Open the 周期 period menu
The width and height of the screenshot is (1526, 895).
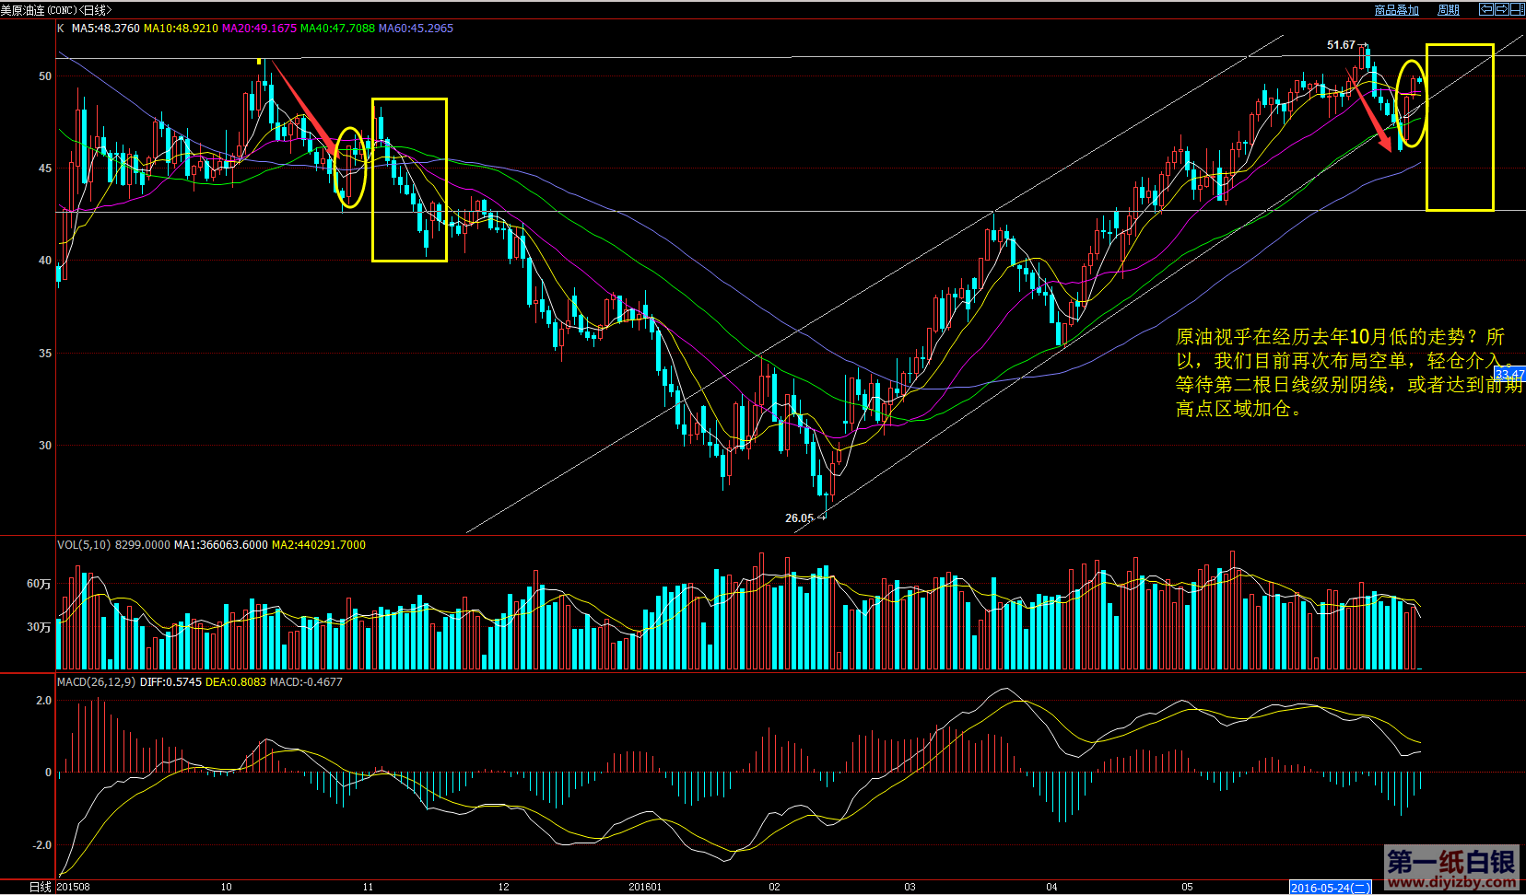pyautogui.click(x=1449, y=10)
